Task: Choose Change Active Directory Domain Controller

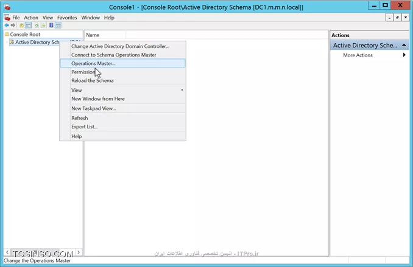Action: coord(122,46)
